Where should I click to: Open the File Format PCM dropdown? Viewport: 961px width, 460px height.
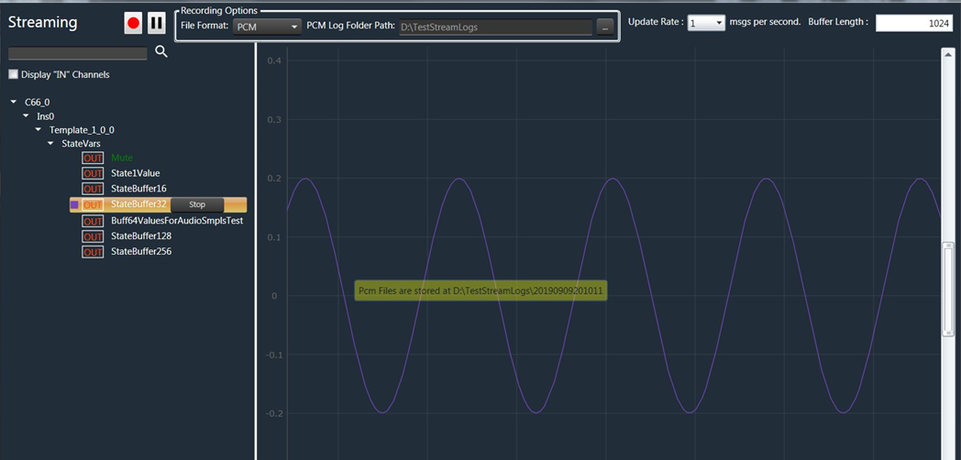click(x=267, y=27)
